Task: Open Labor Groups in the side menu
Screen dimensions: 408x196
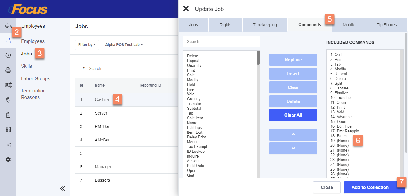Action: click(36, 79)
